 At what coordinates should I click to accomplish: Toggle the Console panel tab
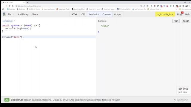107,14
